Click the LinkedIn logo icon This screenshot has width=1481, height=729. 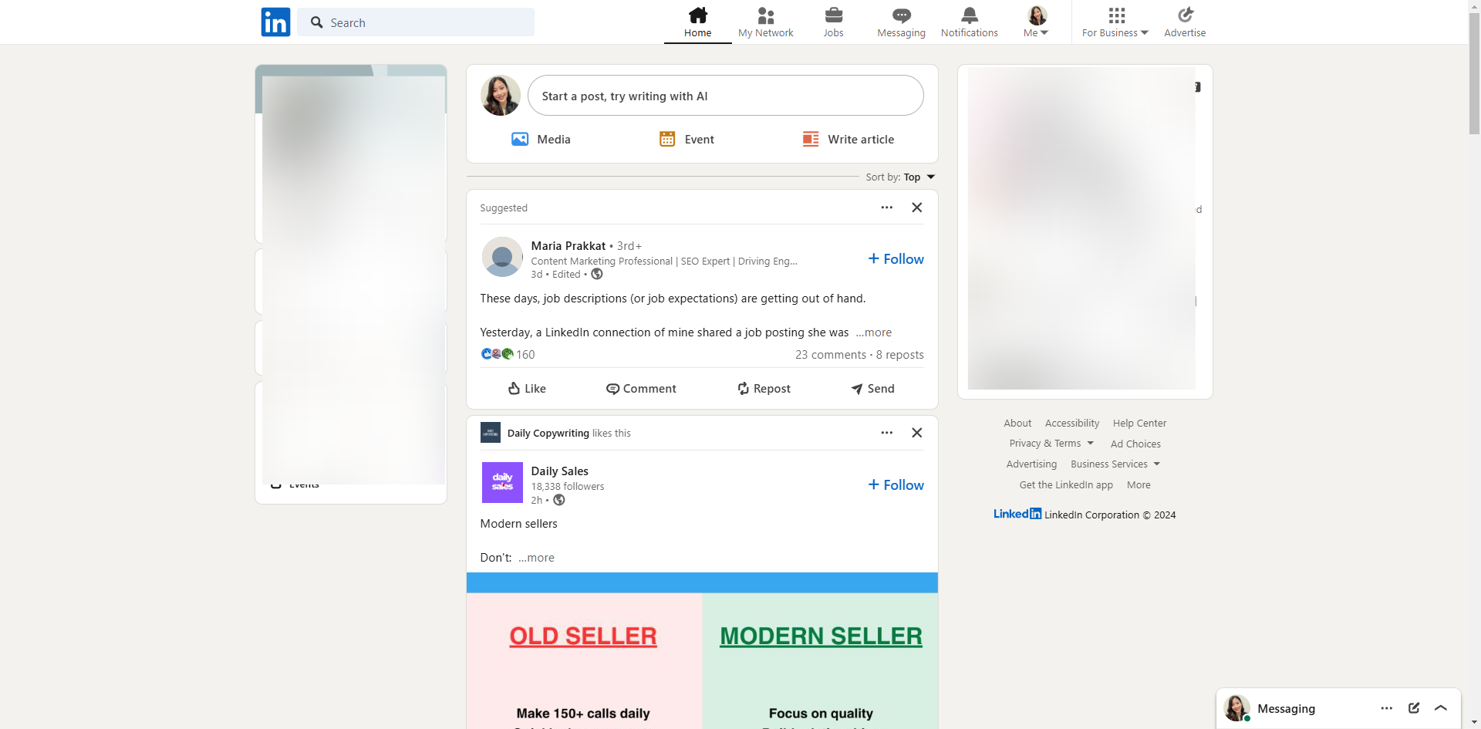[275, 22]
